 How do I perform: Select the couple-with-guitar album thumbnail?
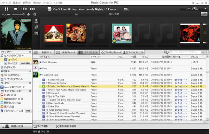tap(122, 33)
